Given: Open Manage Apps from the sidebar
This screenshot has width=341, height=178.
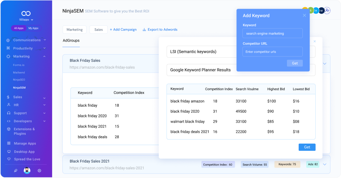Looking at the screenshot, I should [x=24, y=143].
